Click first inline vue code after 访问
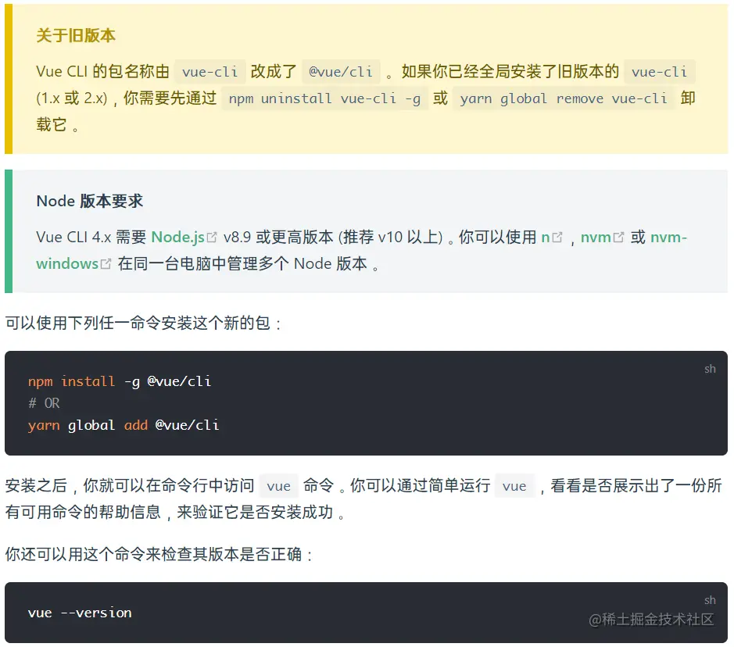The image size is (734, 647). click(278, 486)
